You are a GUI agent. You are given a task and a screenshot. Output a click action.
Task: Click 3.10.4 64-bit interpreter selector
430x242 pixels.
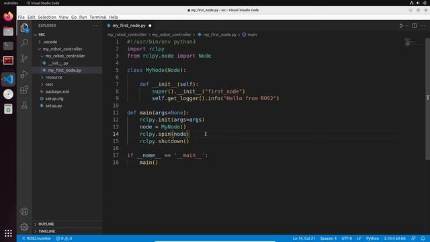point(394,239)
